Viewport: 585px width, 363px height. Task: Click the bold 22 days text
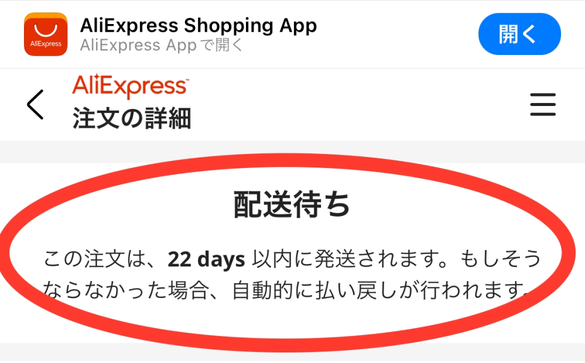[x=206, y=259]
